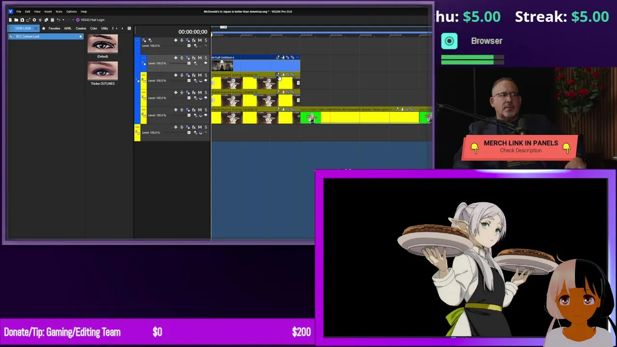The image size is (617, 347).
Task: Open Track FX on the top track
Action: pyautogui.click(x=194, y=40)
